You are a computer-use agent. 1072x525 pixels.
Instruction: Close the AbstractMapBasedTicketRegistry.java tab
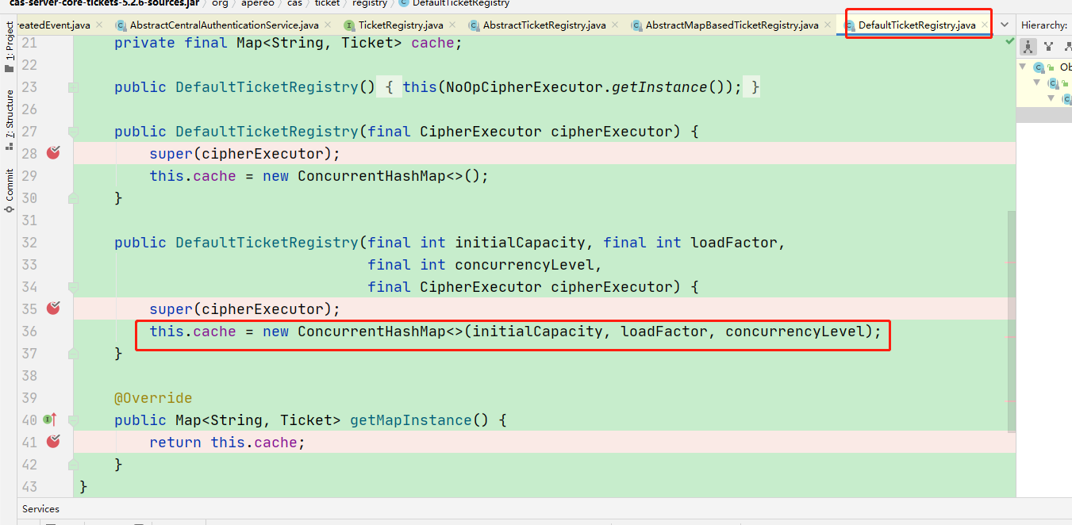828,25
